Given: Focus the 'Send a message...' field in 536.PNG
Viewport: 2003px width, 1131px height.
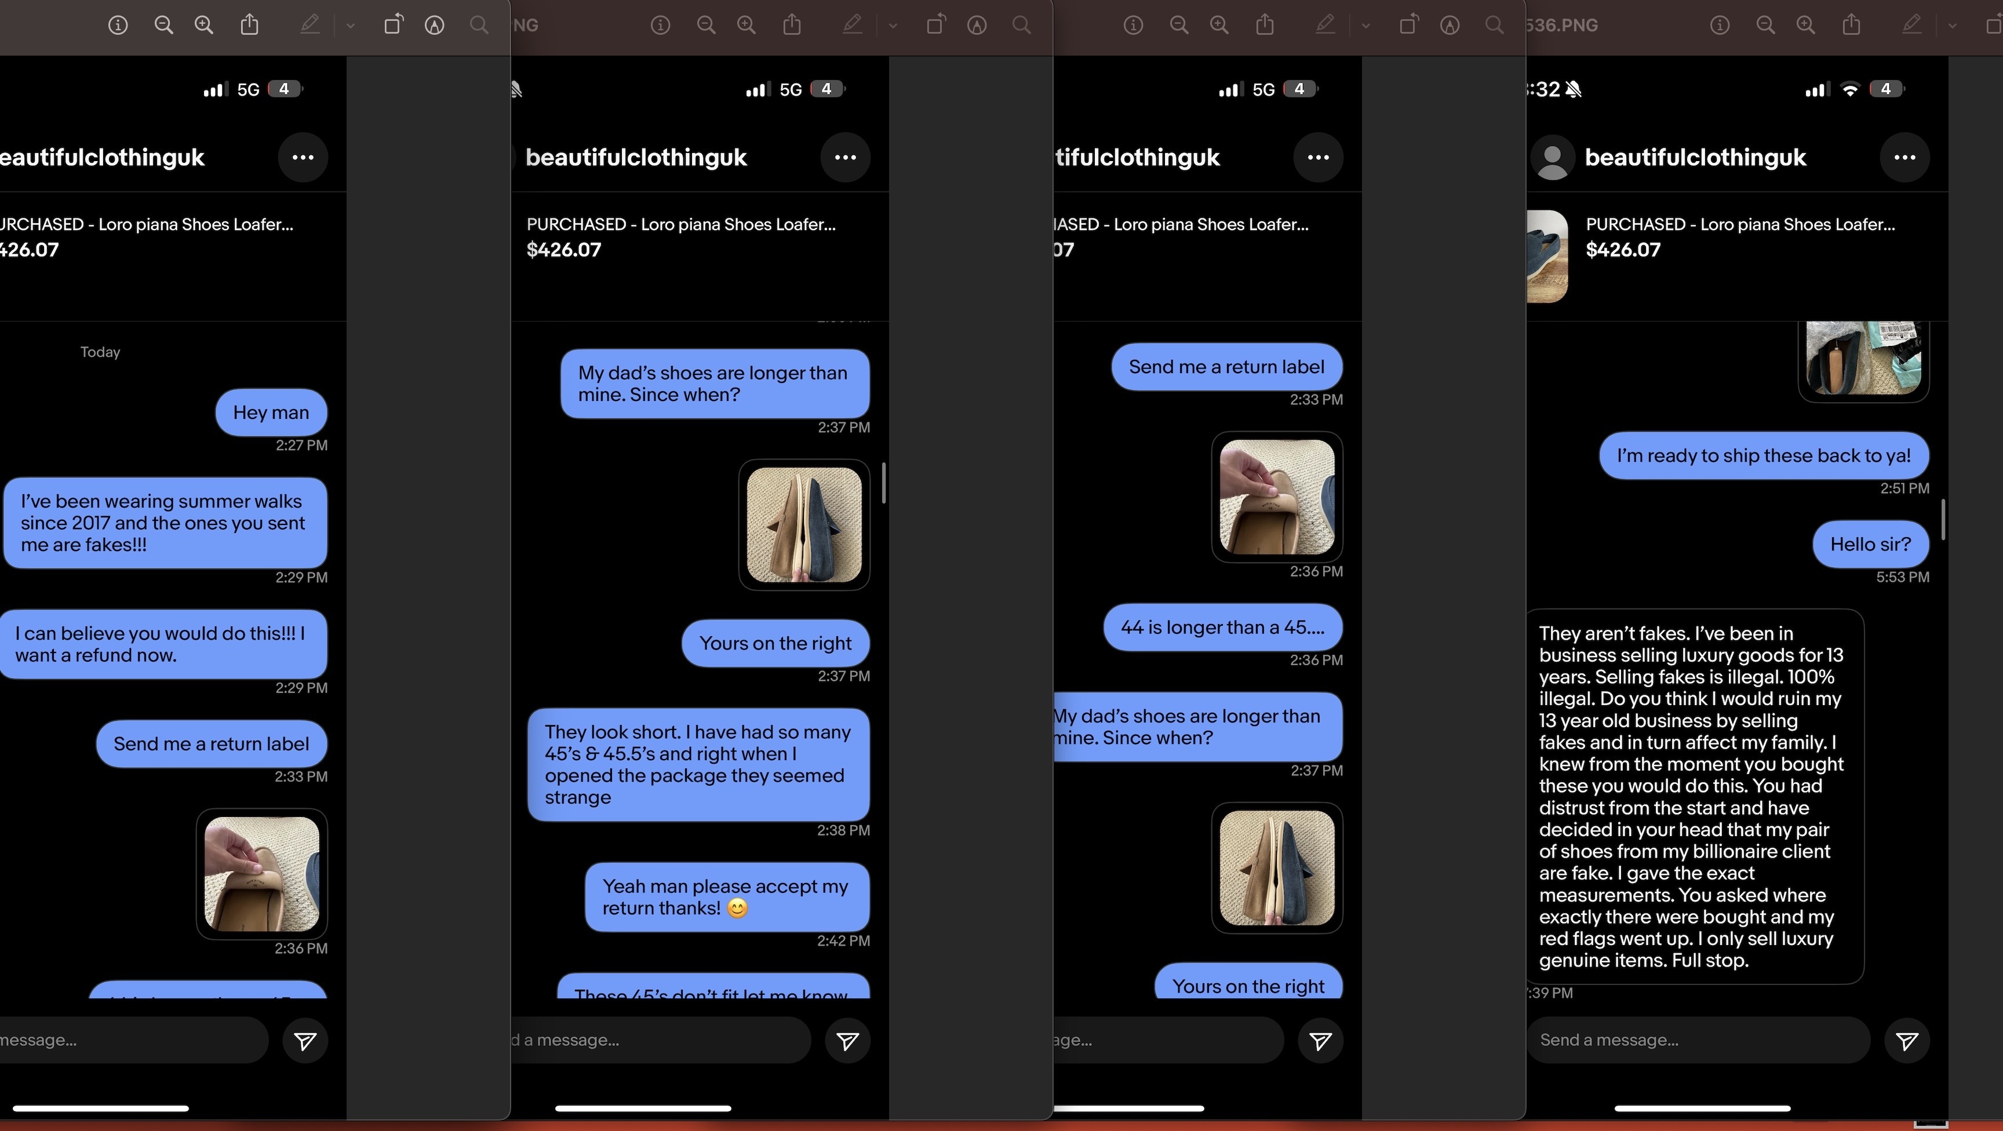Looking at the screenshot, I should click(x=1698, y=1040).
